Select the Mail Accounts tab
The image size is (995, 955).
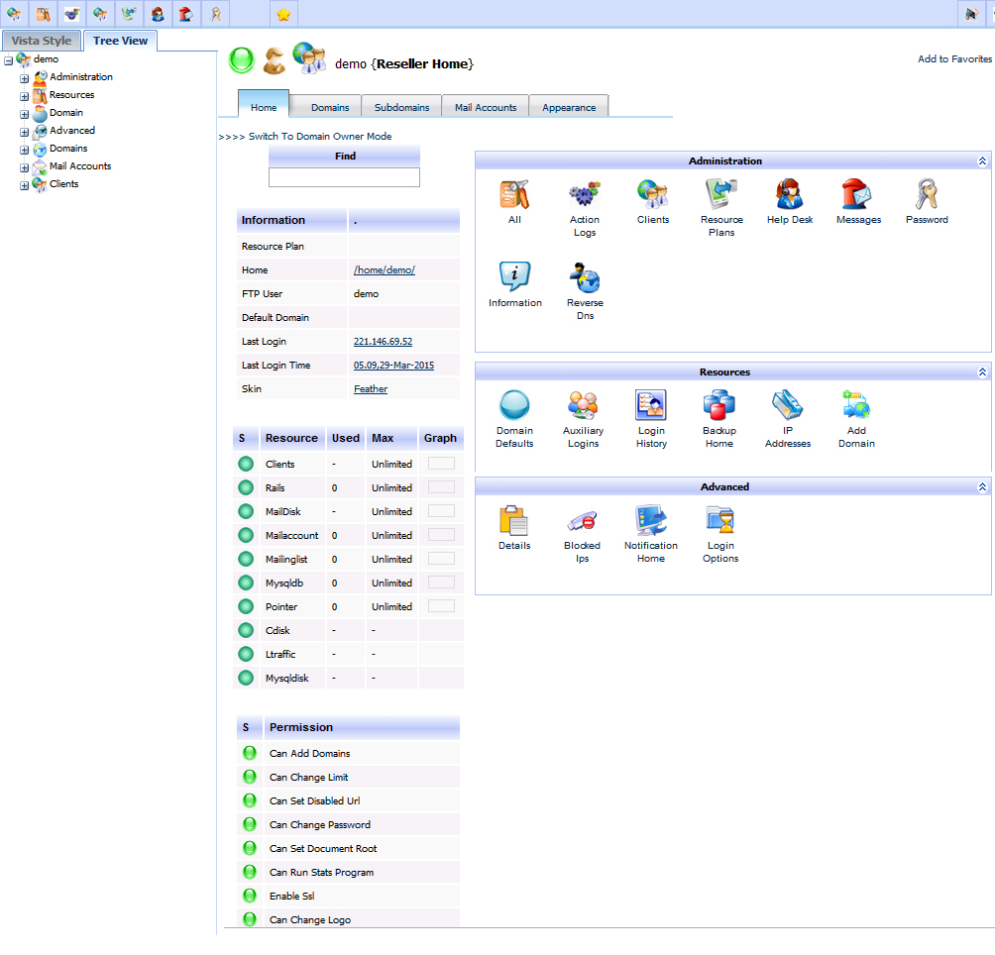pos(486,107)
